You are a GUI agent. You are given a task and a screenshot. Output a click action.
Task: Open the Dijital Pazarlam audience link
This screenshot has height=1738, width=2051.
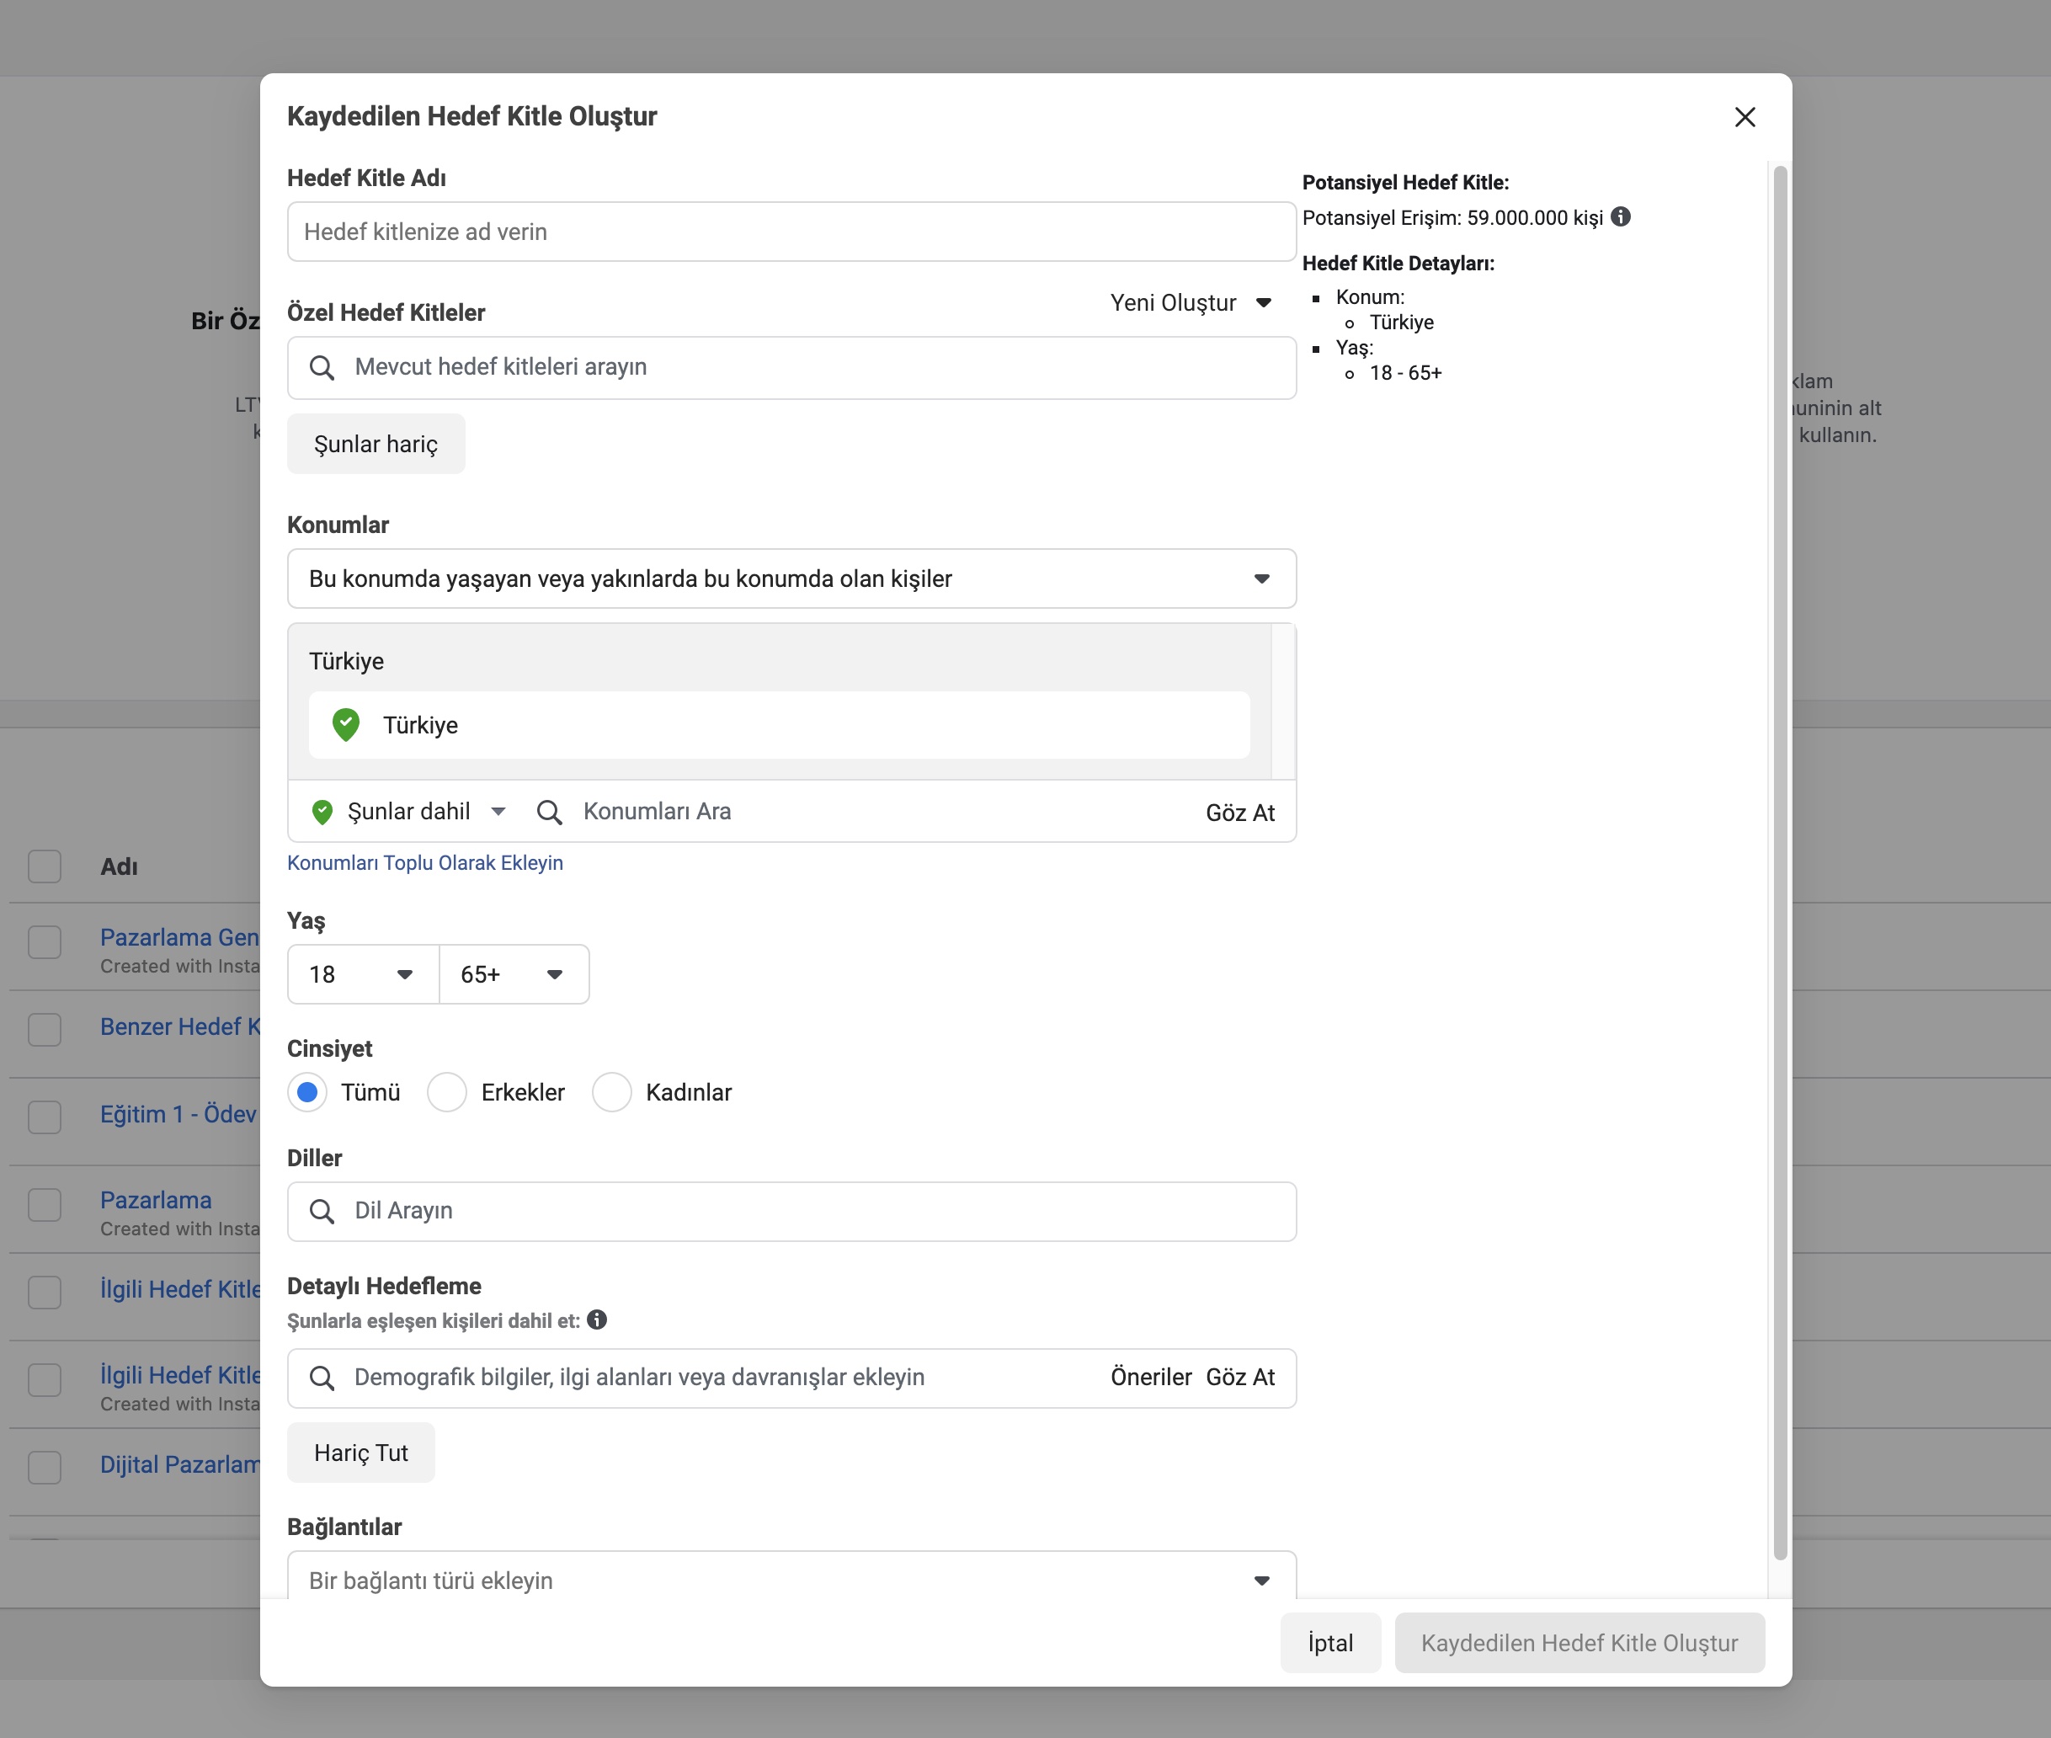pos(180,1464)
